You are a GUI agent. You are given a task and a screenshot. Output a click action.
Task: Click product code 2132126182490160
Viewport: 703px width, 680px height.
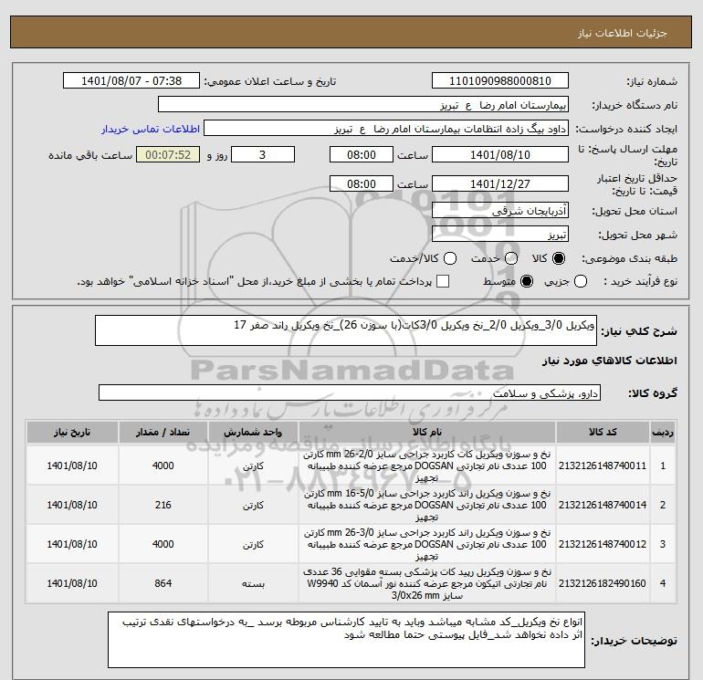pos(603,583)
